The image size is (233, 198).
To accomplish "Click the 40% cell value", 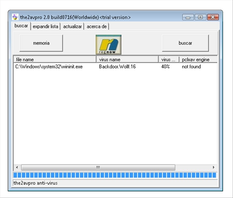I will click(166, 67).
